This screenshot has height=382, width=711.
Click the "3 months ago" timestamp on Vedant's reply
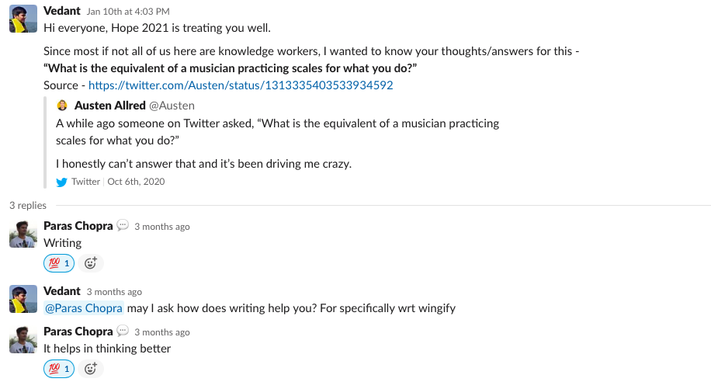click(x=114, y=292)
